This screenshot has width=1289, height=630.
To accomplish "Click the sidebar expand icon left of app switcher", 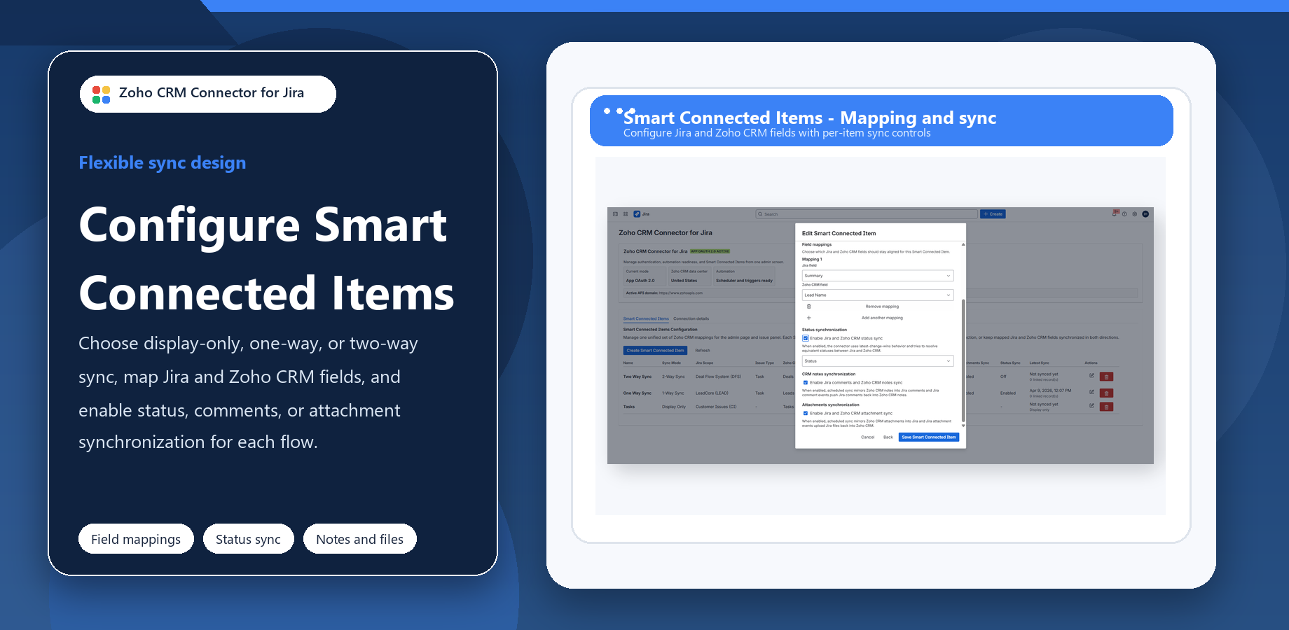I will 615,214.
